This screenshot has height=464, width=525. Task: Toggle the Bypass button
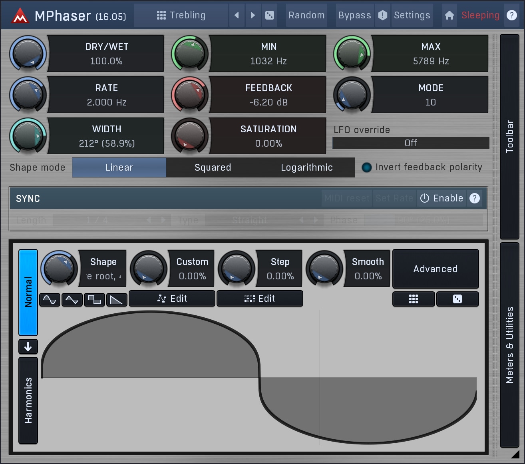click(x=355, y=15)
